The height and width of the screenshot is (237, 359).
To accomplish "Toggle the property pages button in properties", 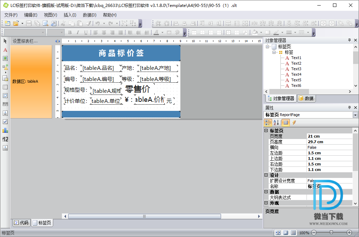I will pos(286,123).
